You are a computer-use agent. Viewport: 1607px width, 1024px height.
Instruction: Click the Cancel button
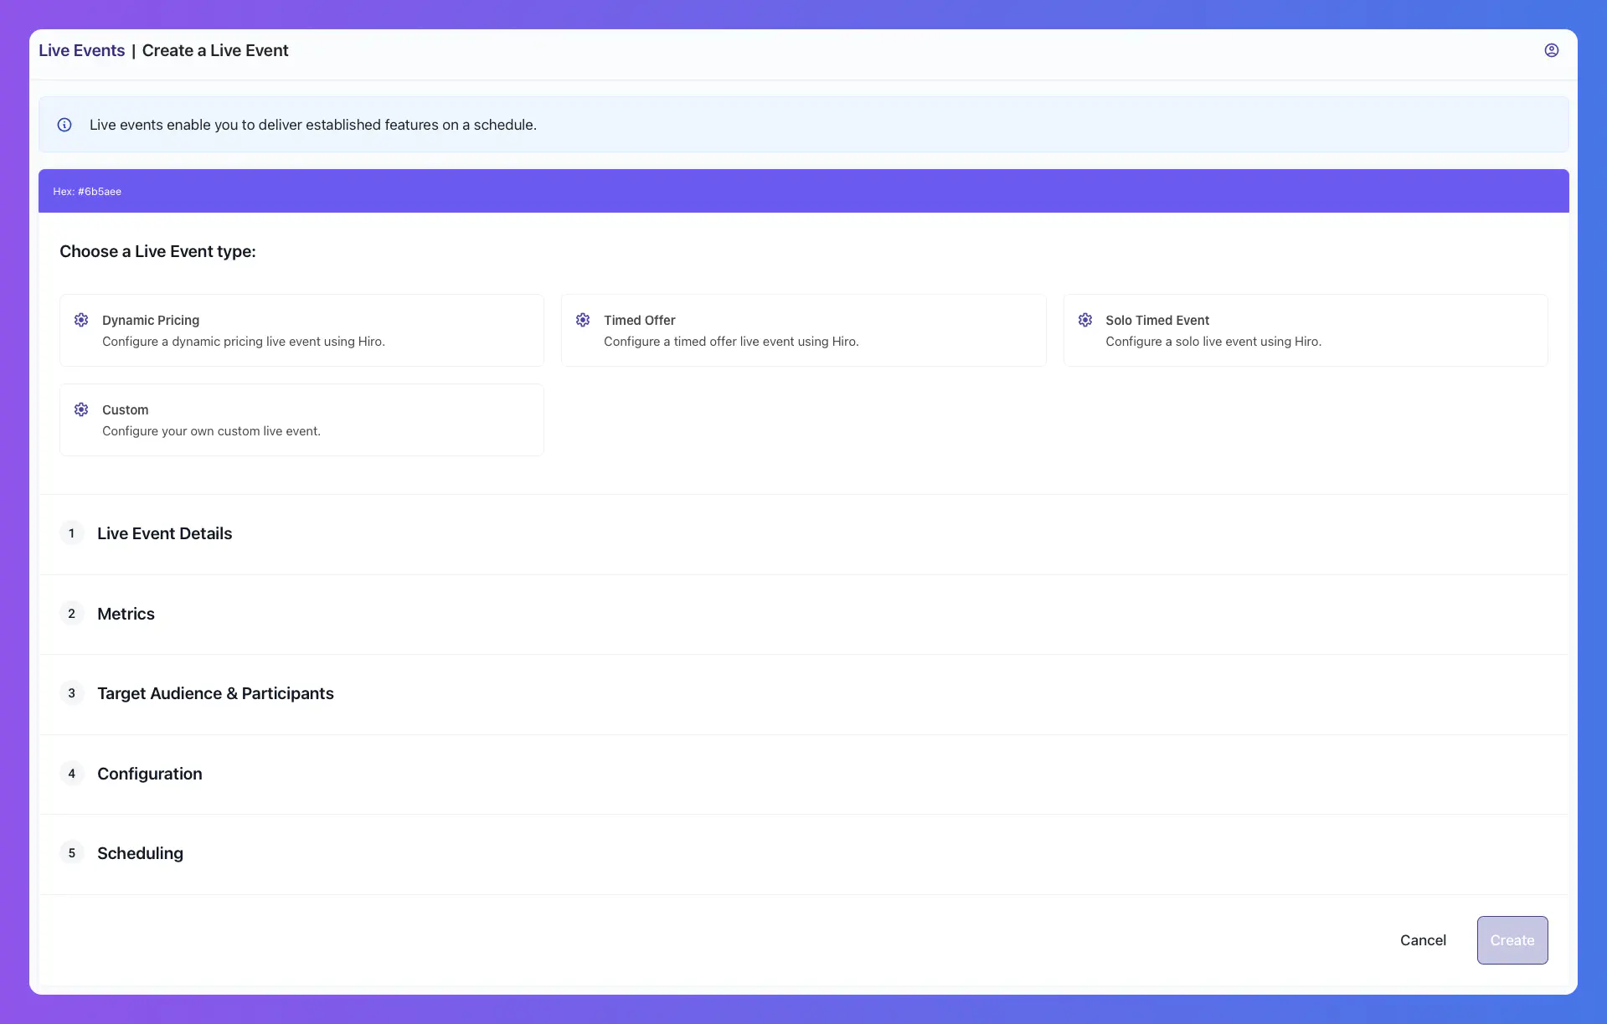click(x=1423, y=940)
